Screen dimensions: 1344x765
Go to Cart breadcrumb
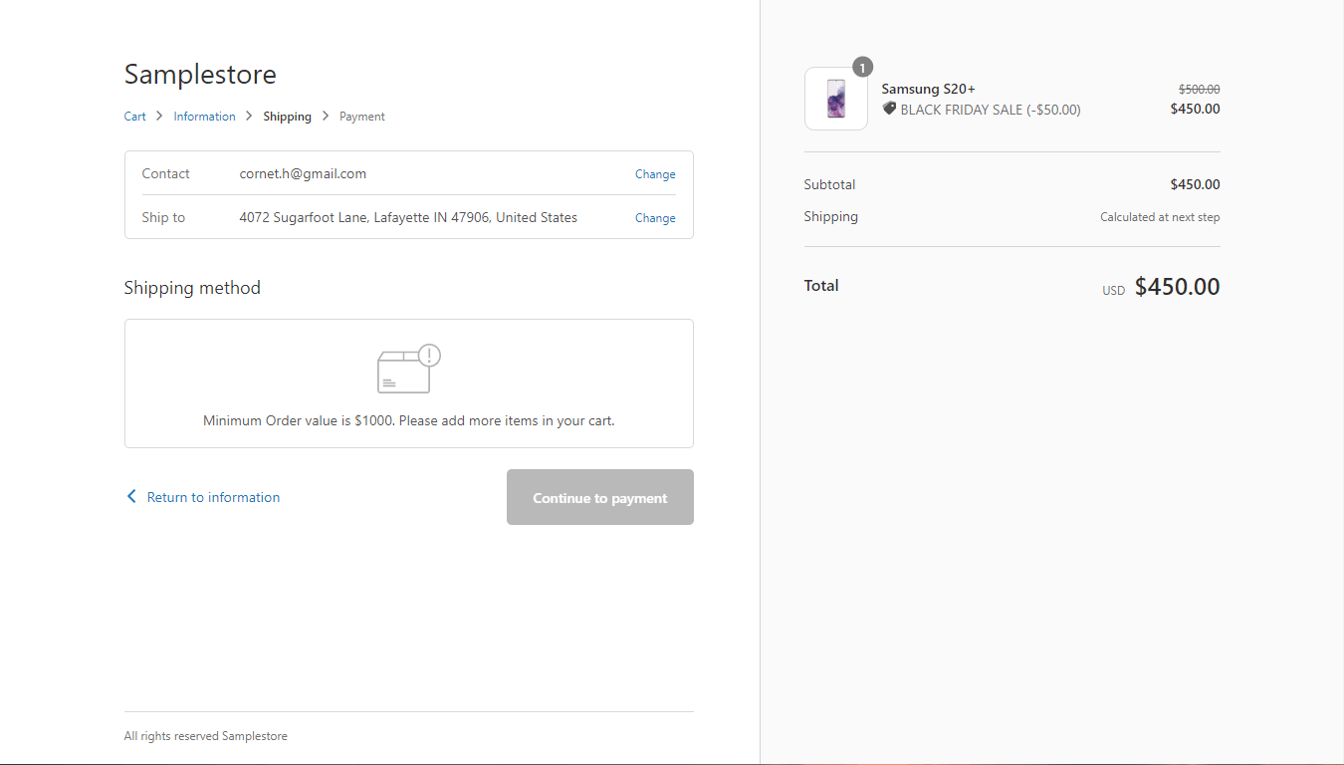coord(135,117)
